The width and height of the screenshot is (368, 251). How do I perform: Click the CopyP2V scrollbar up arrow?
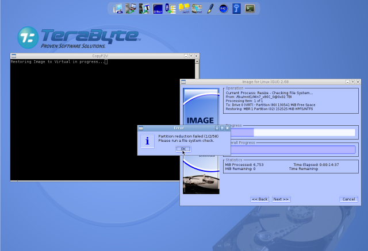point(197,61)
